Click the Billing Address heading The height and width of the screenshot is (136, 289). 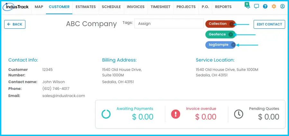120,60
